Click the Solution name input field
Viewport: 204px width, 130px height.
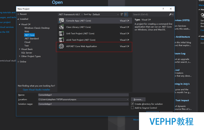(x=83, y=104)
